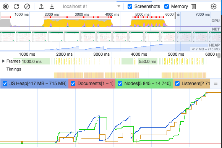Save profile with the download icon
This screenshot has height=148, width=222.
pyautogui.click(x=52, y=6)
